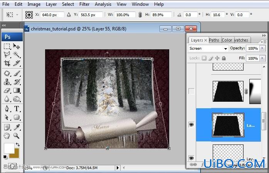Select the Magic Wand tool
The image size is (269, 173).
(x=17, y=55)
